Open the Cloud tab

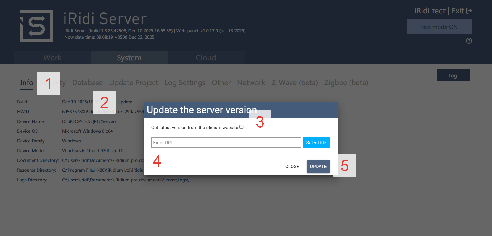coord(206,58)
